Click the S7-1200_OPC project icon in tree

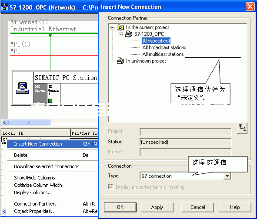tap(129, 34)
